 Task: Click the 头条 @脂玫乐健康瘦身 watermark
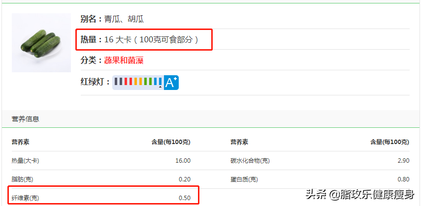point(360,194)
